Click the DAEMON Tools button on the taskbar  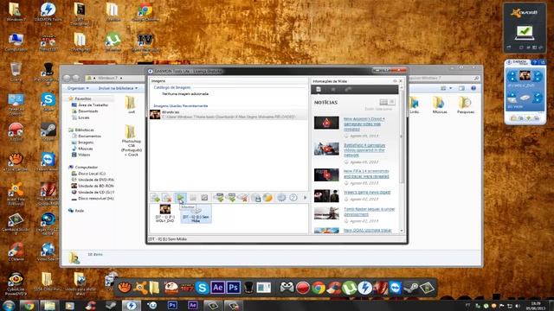(x=131, y=305)
